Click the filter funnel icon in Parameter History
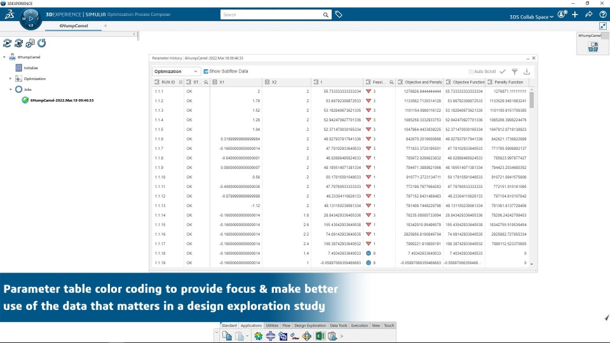The height and width of the screenshot is (343, 610). [515, 72]
